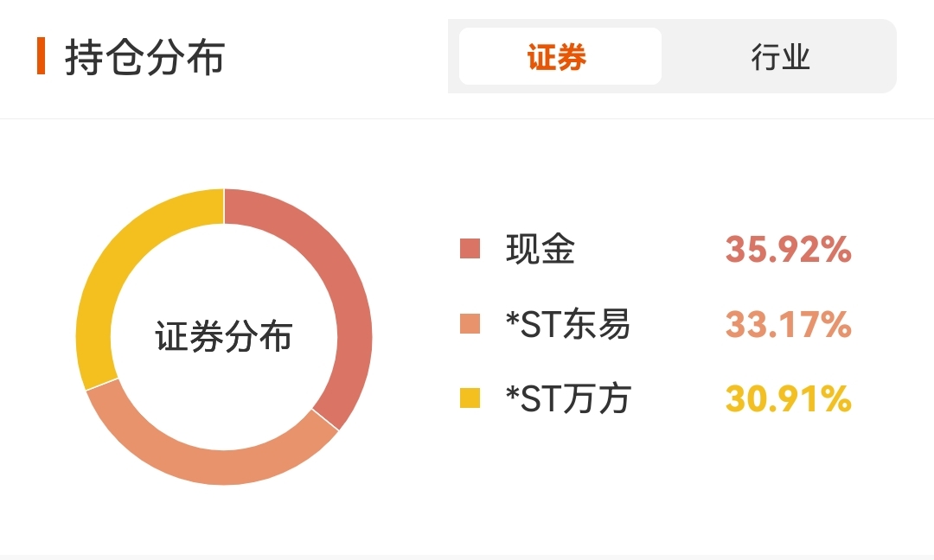934x560 pixels.
Task: Click the orange bar icon beside 持仓分布
Action: [41, 56]
